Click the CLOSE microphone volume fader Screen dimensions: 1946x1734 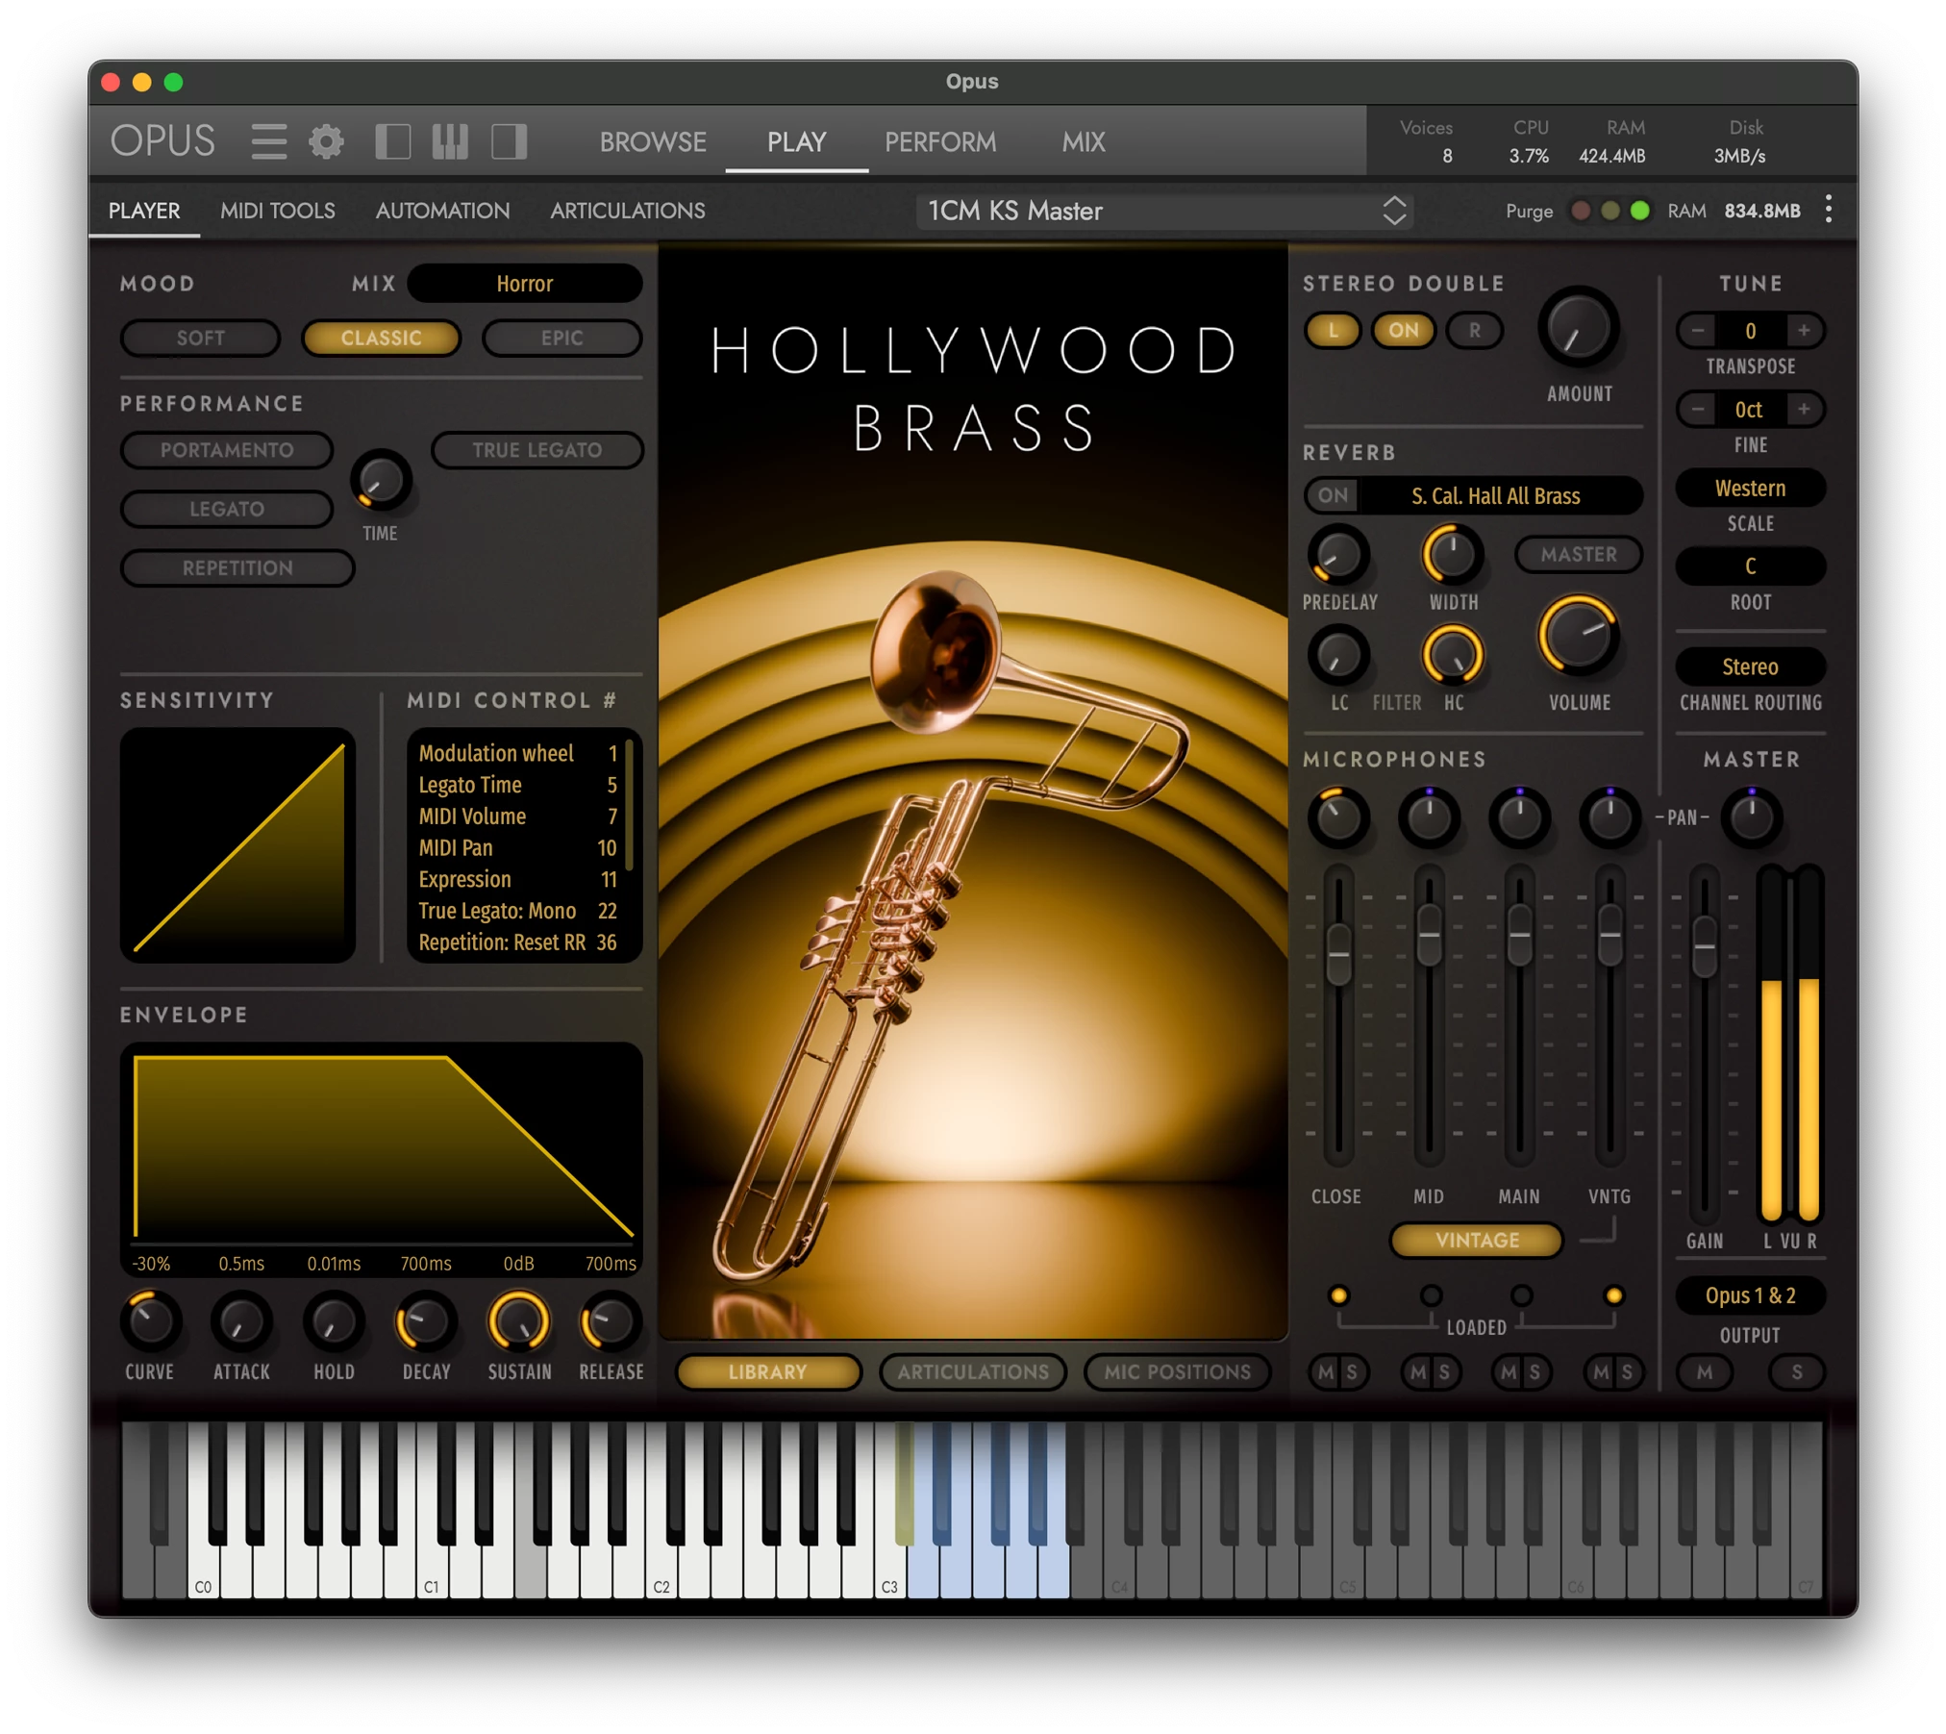(x=1338, y=954)
